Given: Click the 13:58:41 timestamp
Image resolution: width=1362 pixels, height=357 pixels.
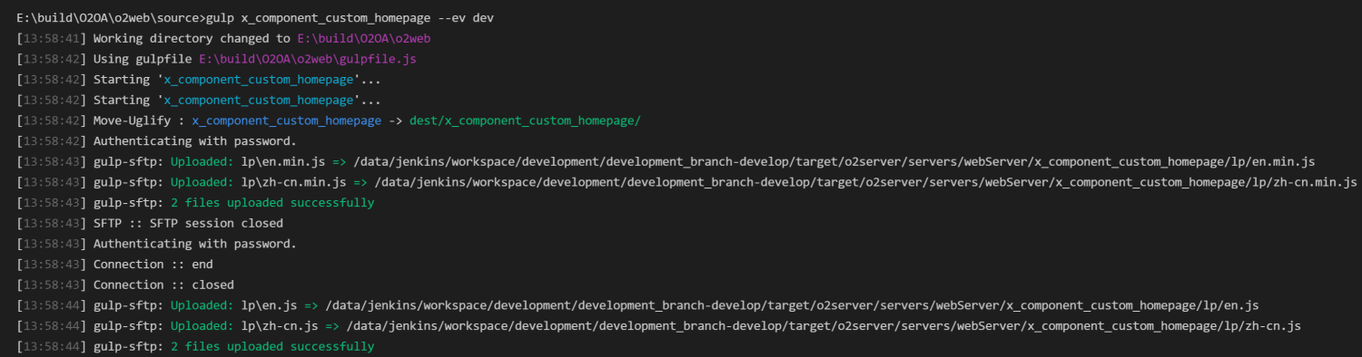Looking at the screenshot, I should pos(52,38).
